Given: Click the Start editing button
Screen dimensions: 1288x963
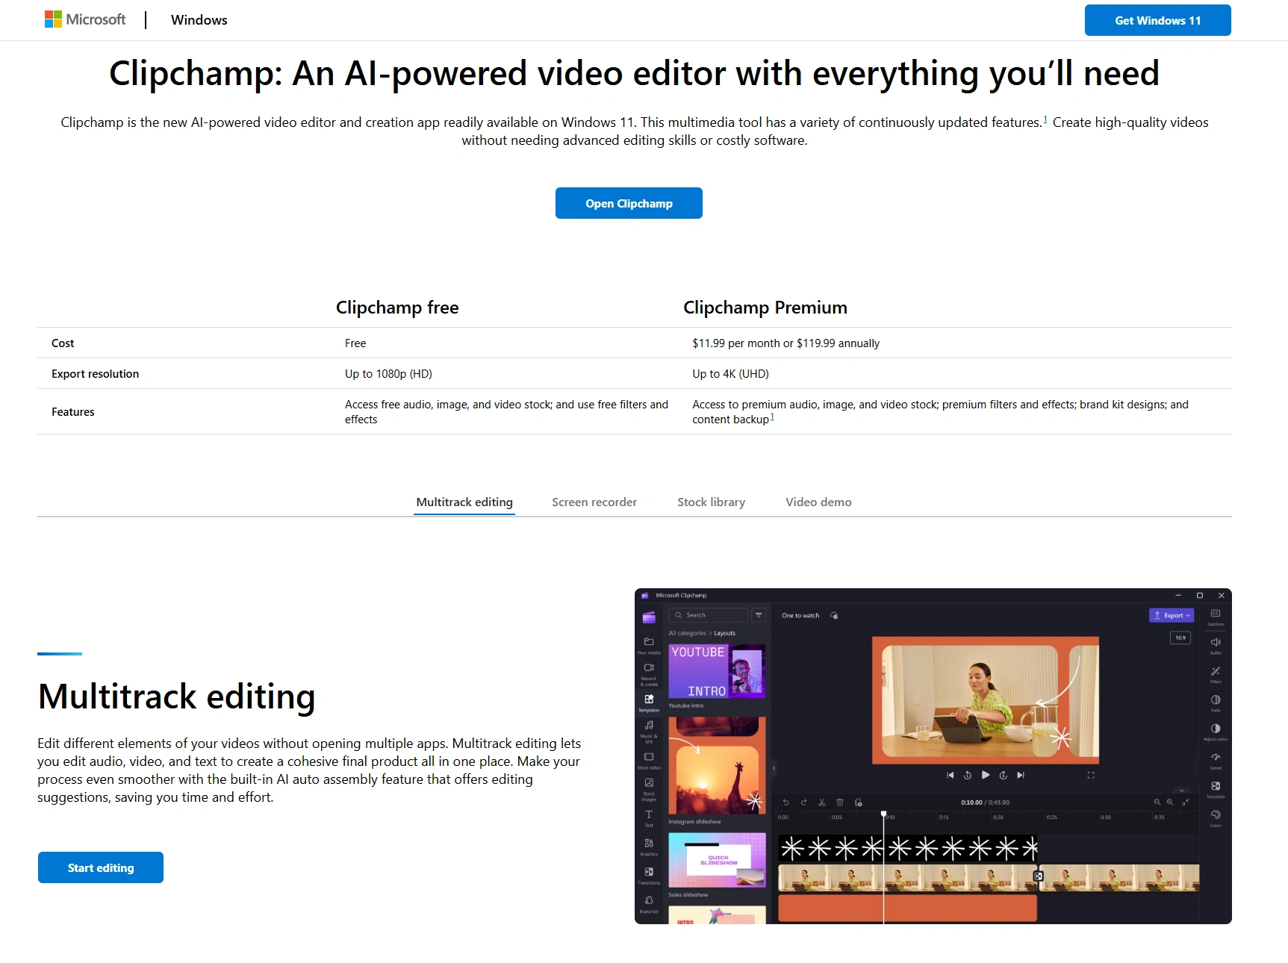Looking at the screenshot, I should coord(101,867).
